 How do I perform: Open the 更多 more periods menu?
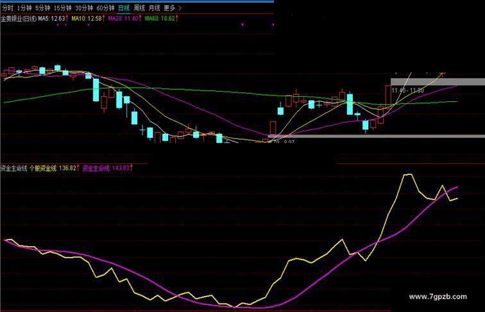[x=169, y=8]
